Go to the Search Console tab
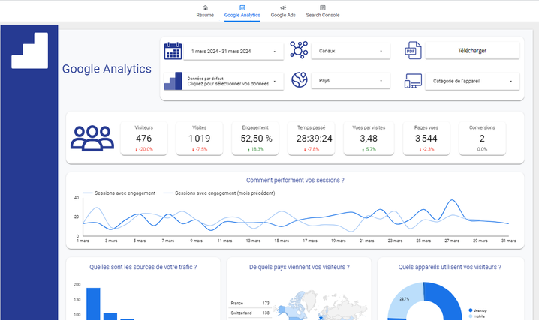Image resolution: width=539 pixels, height=320 pixels. pos(323,11)
